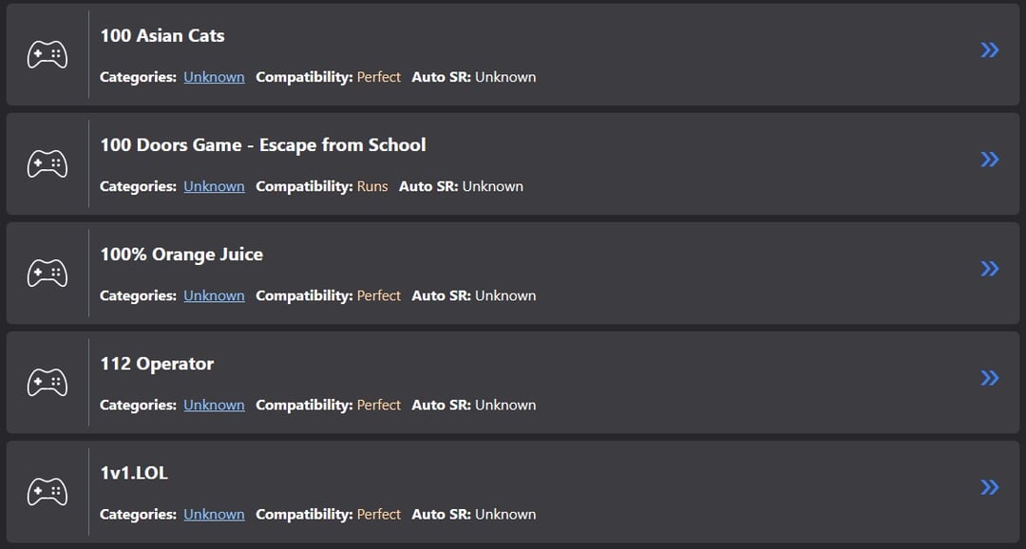
Task: Open Unknown category link under 100 Asian Cats
Action: [x=214, y=77]
